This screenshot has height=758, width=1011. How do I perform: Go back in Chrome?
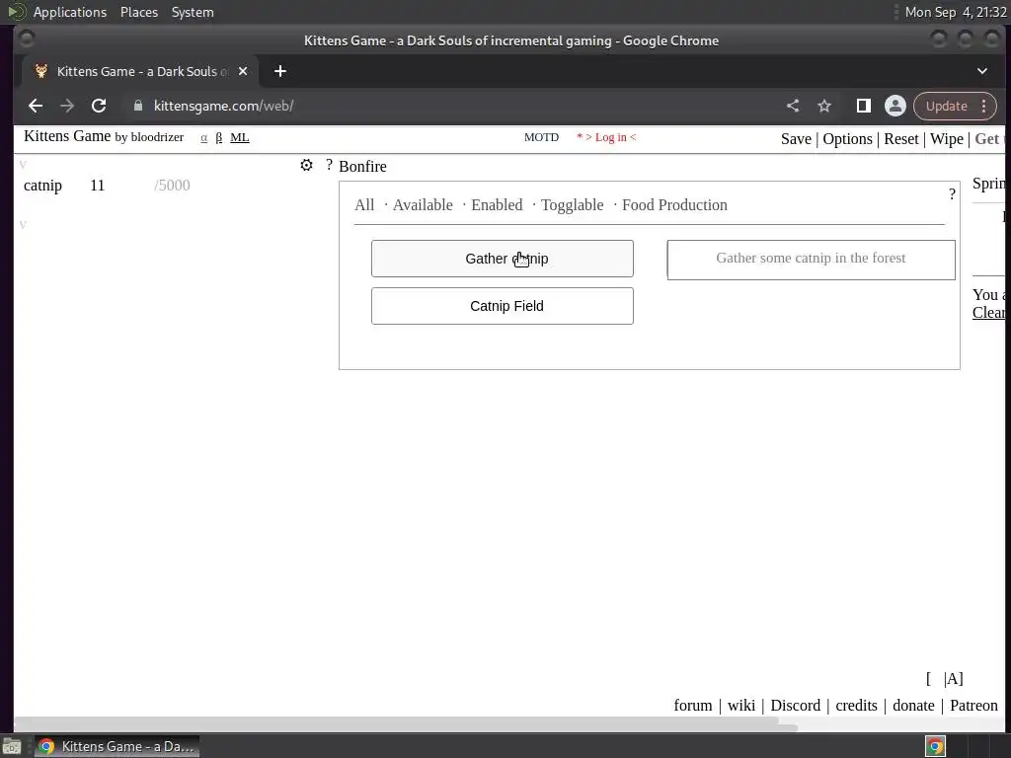pos(36,106)
